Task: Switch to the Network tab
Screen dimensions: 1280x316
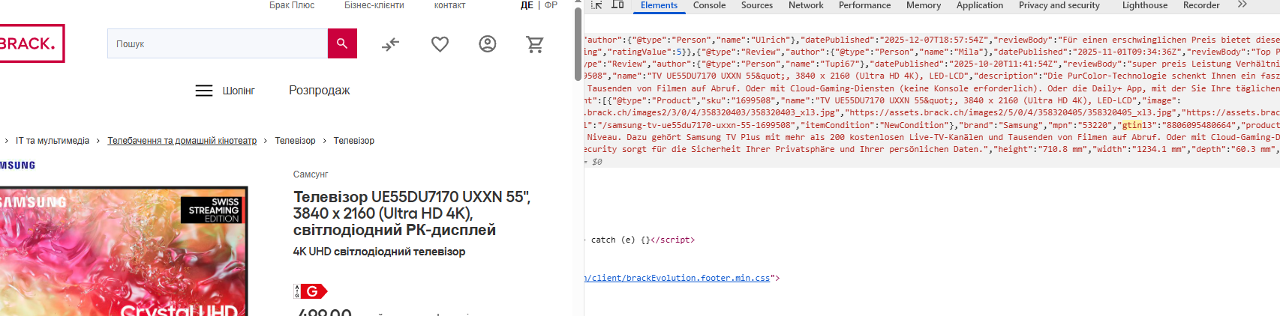Action: point(806,5)
